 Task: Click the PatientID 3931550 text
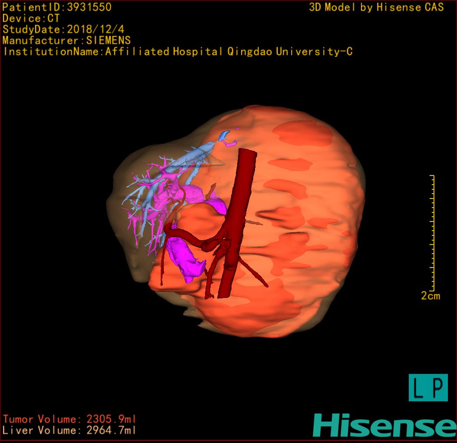click(x=57, y=7)
